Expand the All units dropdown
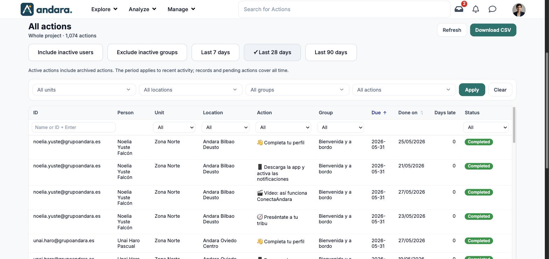The image size is (549, 259). click(x=84, y=90)
